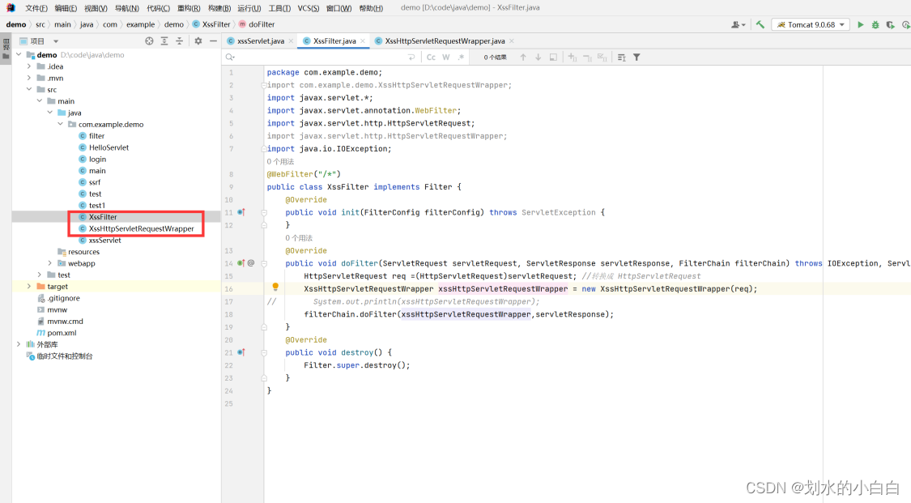Expand the webapp folder

pyautogui.click(x=50, y=263)
